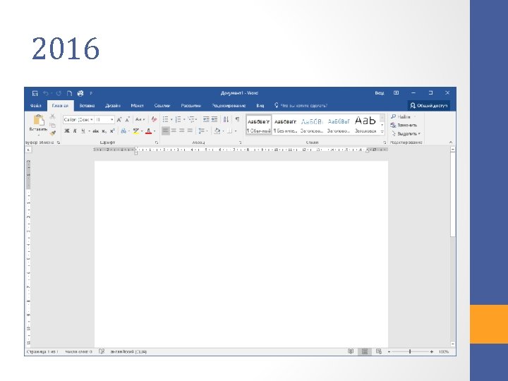
Task: Open the Файл tab
Action: (x=36, y=106)
